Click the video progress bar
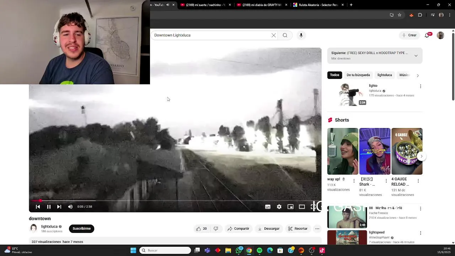 [175, 201]
